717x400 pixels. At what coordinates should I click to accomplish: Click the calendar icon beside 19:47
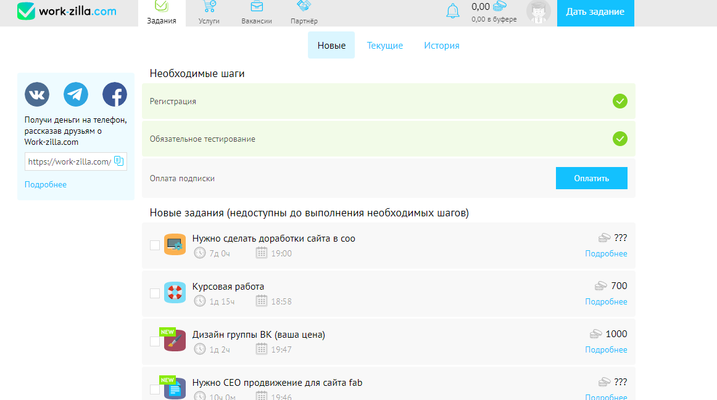261,349
